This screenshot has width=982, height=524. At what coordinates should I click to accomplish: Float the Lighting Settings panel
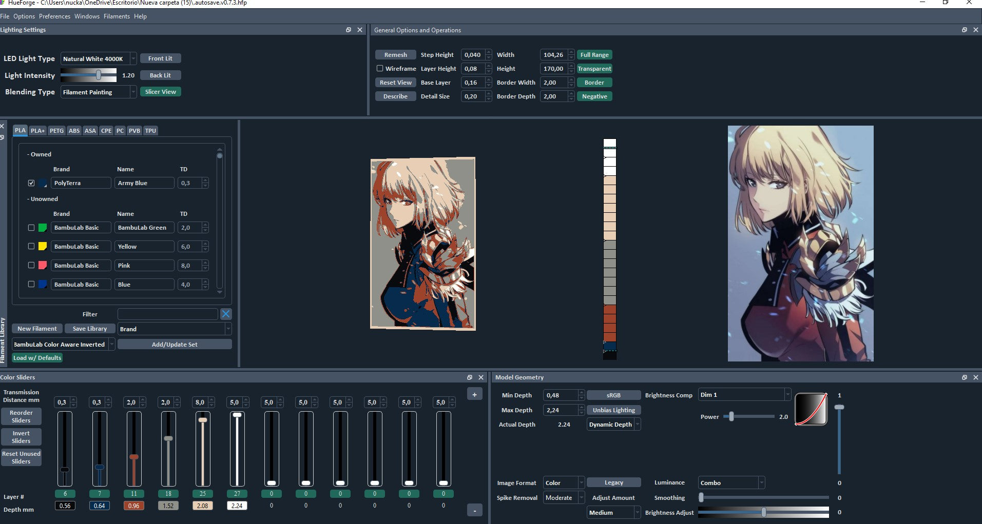349,30
